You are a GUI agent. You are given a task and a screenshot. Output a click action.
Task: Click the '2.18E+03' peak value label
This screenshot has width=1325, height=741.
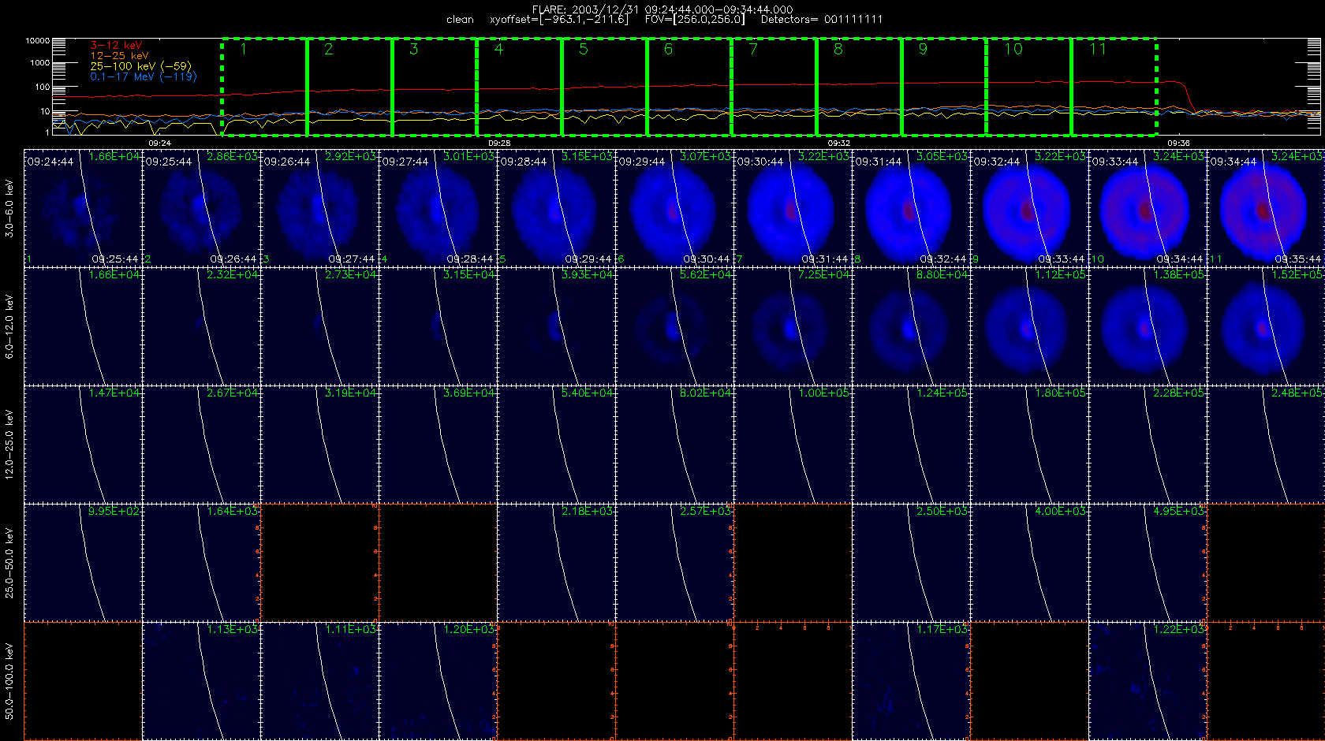[x=588, y=512]
